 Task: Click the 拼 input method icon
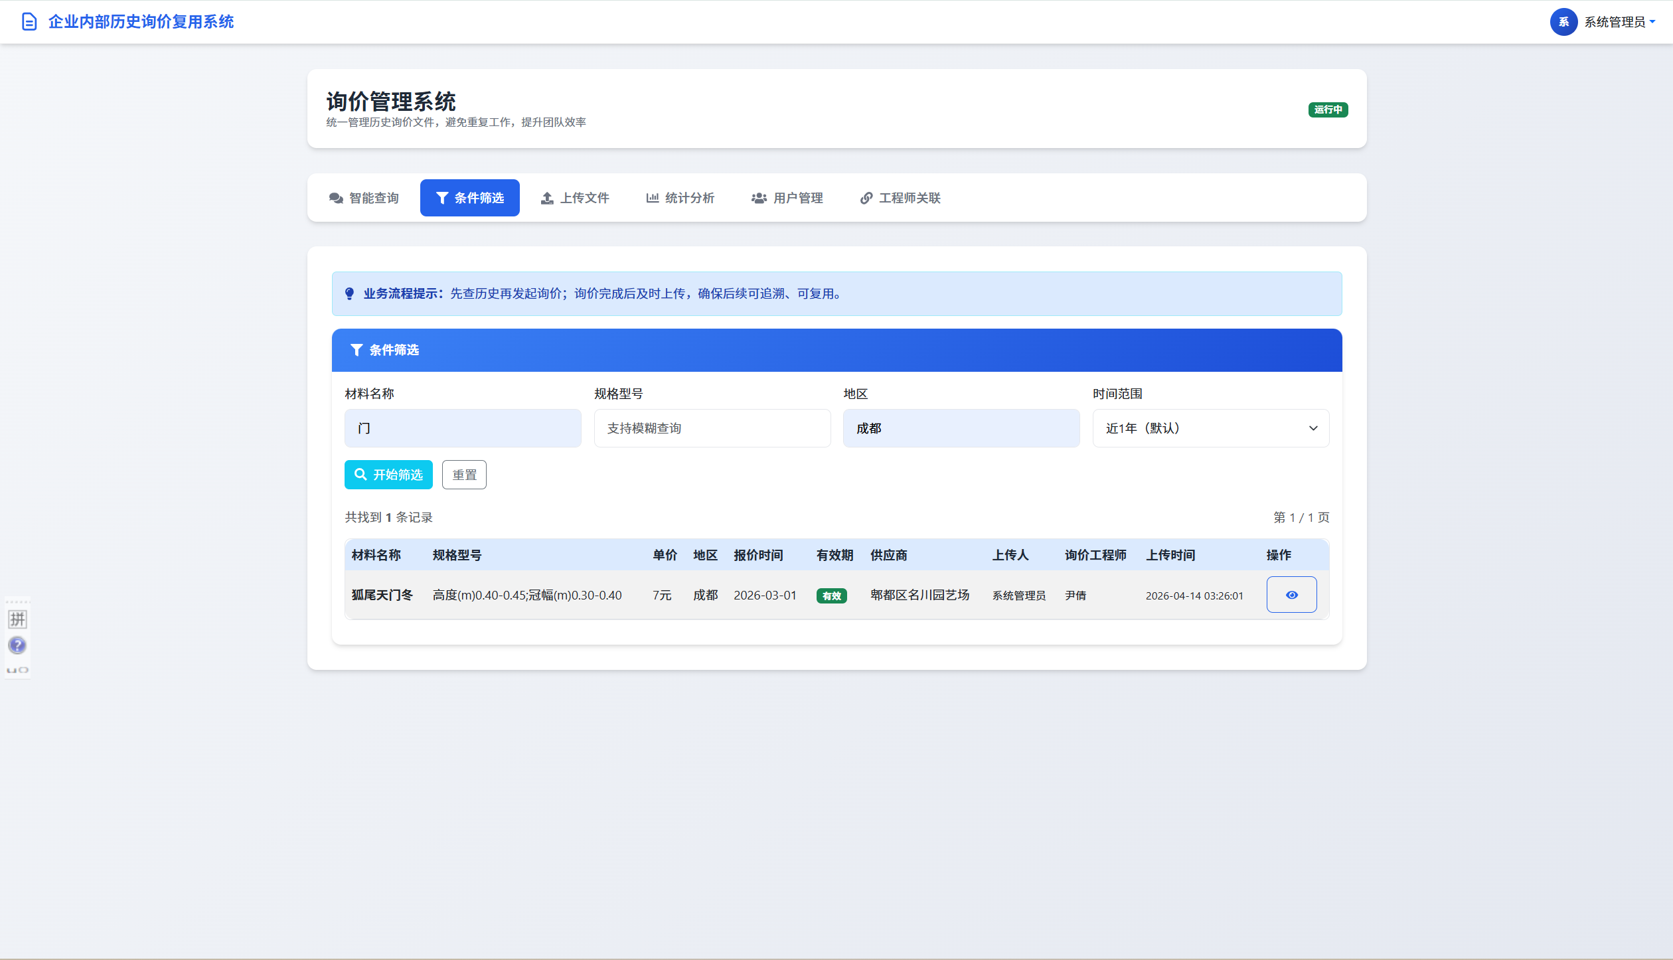click(17, 619)
